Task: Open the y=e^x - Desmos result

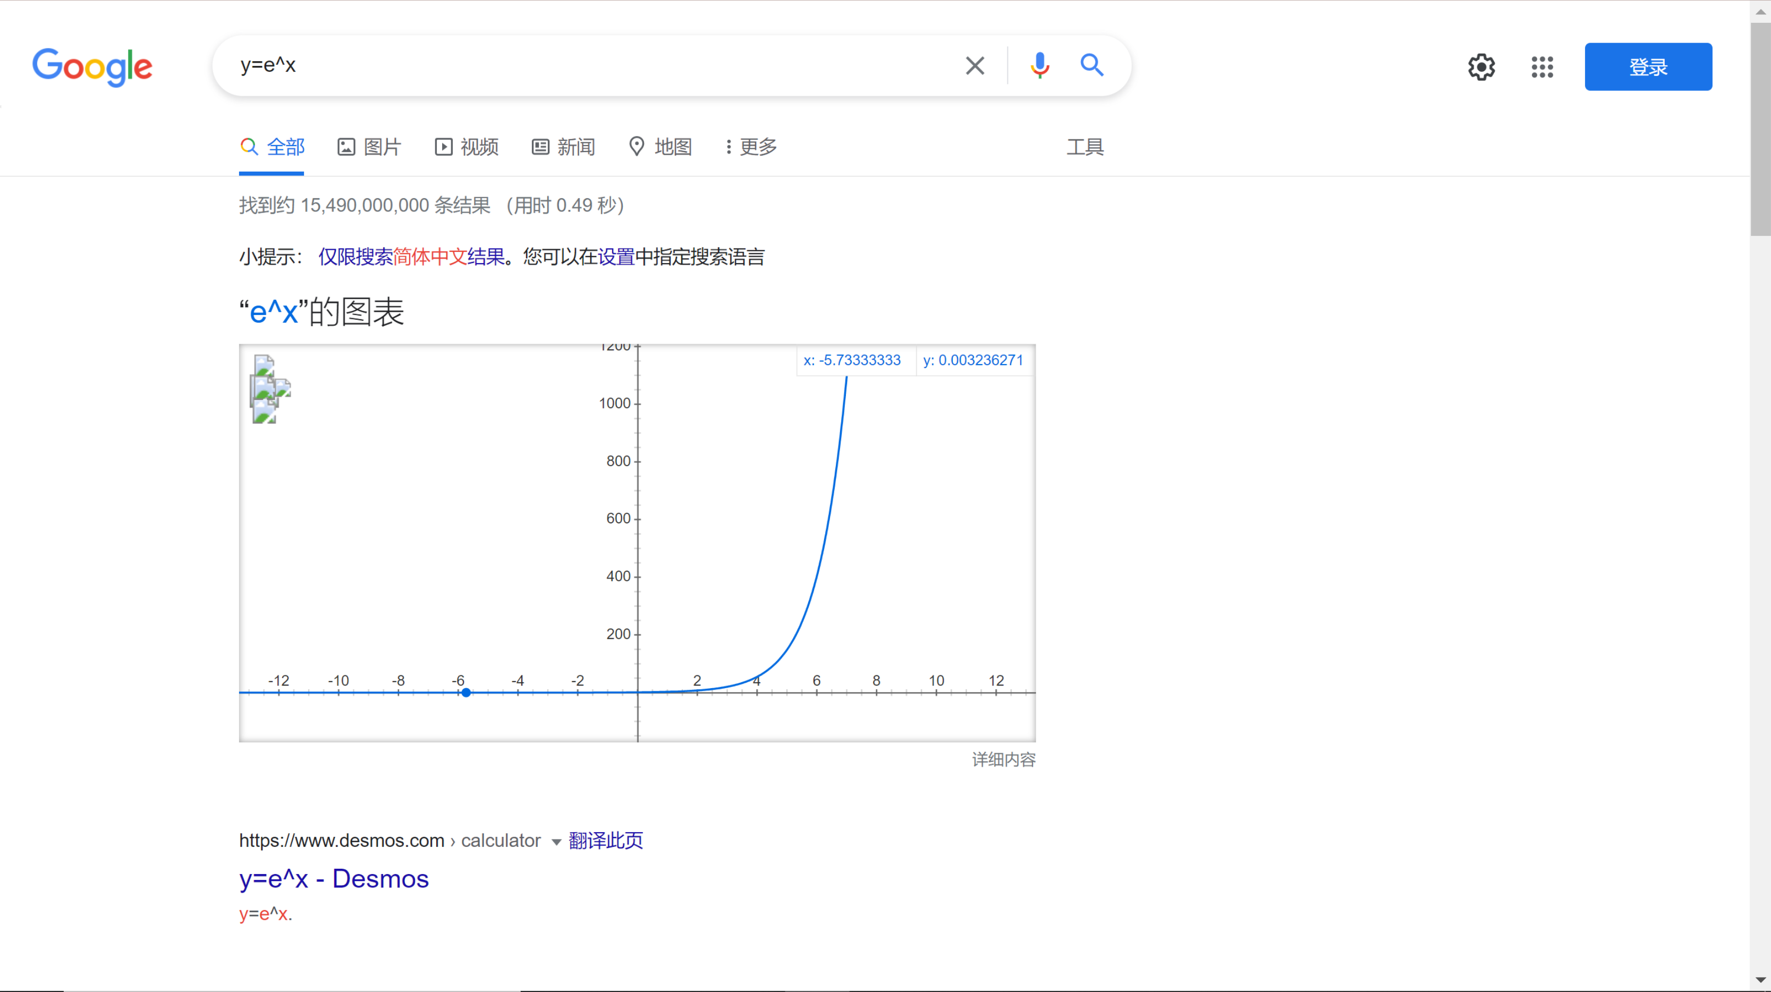Action: click(334, 879)
